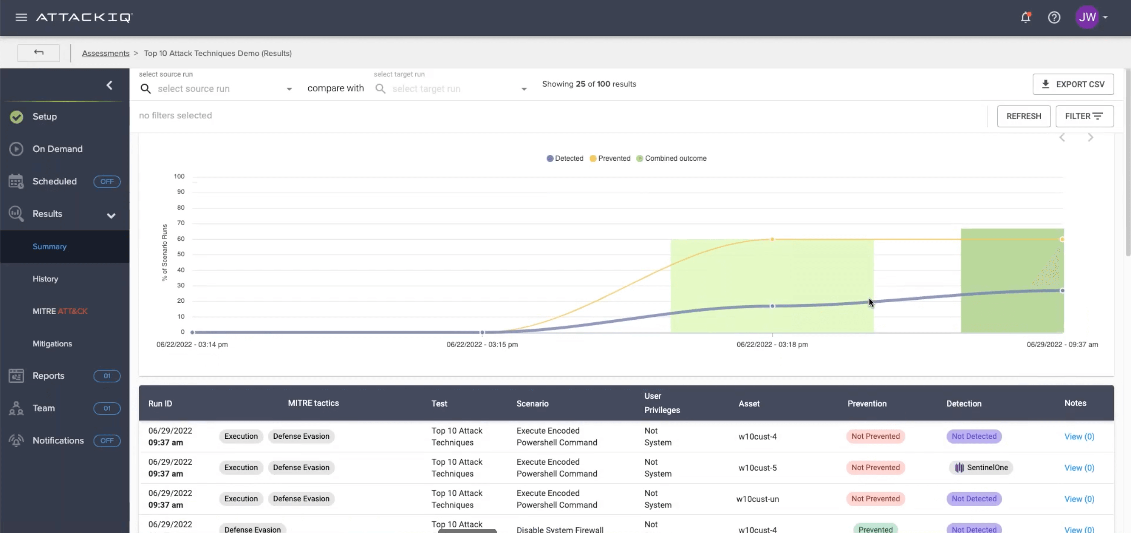Open the hamburger main menu
Viewport: 1131px width, 533px height.
(x=21, y=17)
